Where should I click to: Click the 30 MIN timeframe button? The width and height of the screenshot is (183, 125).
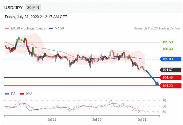click(x=33, y=8)
